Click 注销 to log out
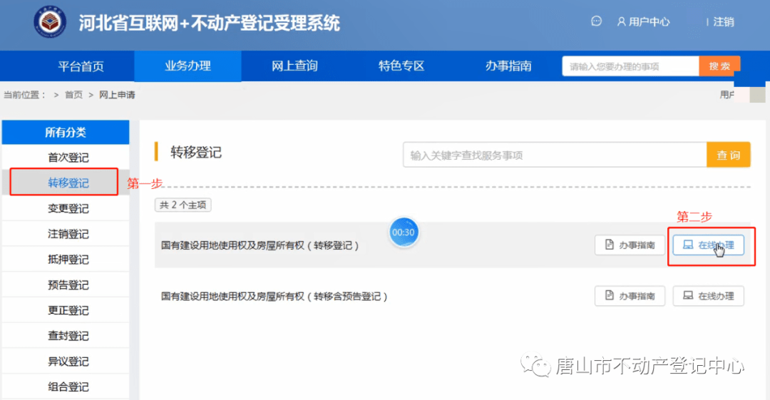Viewport: 770px width, 400px height. tap(723, 22)
